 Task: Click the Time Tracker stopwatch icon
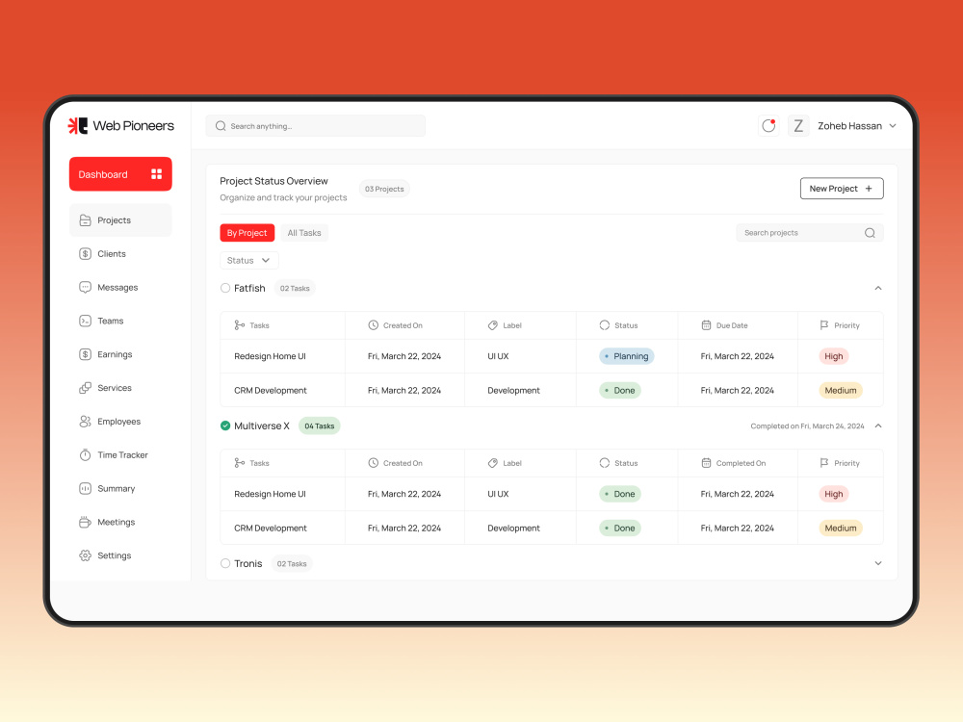[x=86, y=455]
